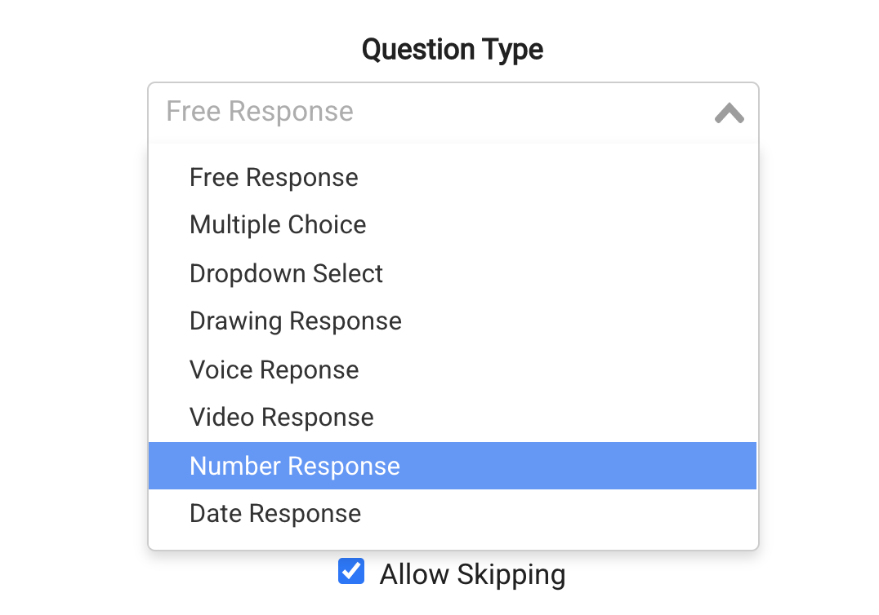The image size is (879, 615).
Task: Click the Allow Skipping label text
Action: [x=472, y=574]
